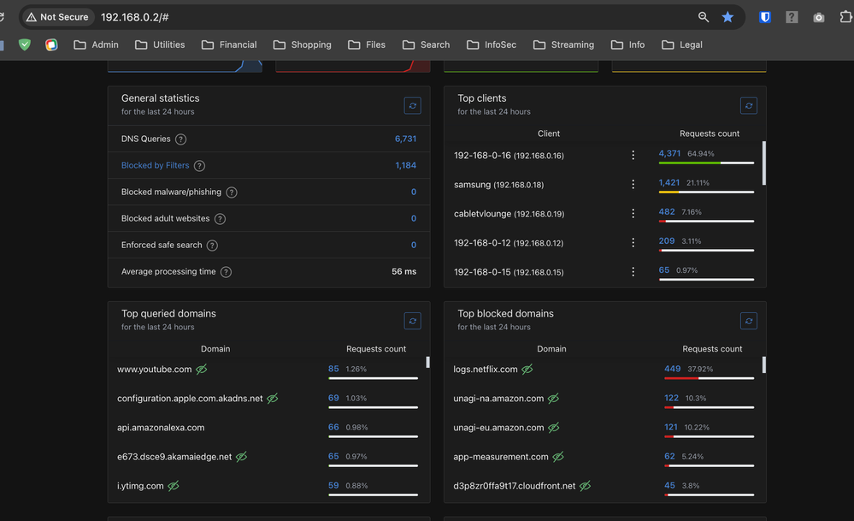
Task: Open the extensions puzzle icon
Action: (845, 17)
